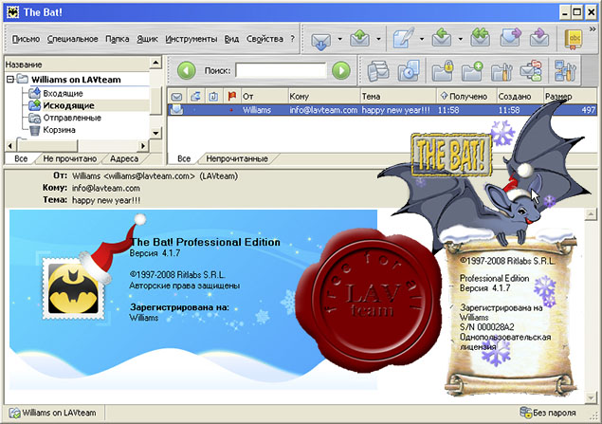This screenshot has width=602, height=424.
Task: Open the Специальное menu
Action: click(73, 39)
